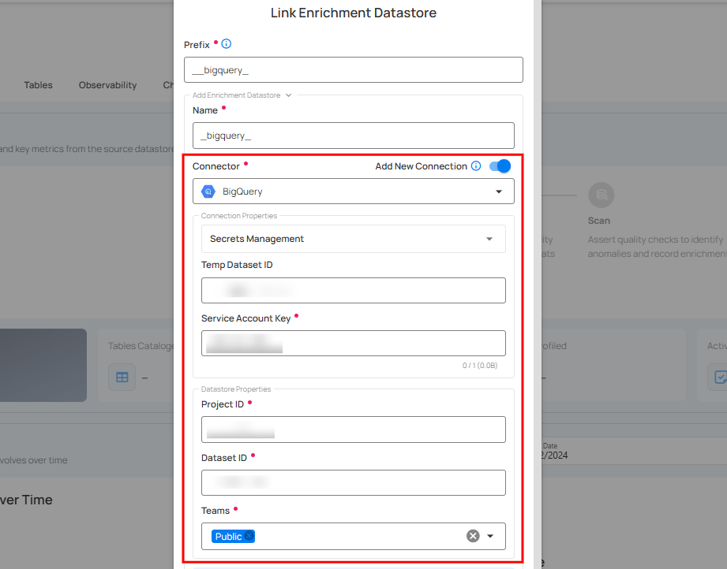Click the Name field containing _bigquery_
The width and height of the screenshot is (727, 569).
[353, 136]
